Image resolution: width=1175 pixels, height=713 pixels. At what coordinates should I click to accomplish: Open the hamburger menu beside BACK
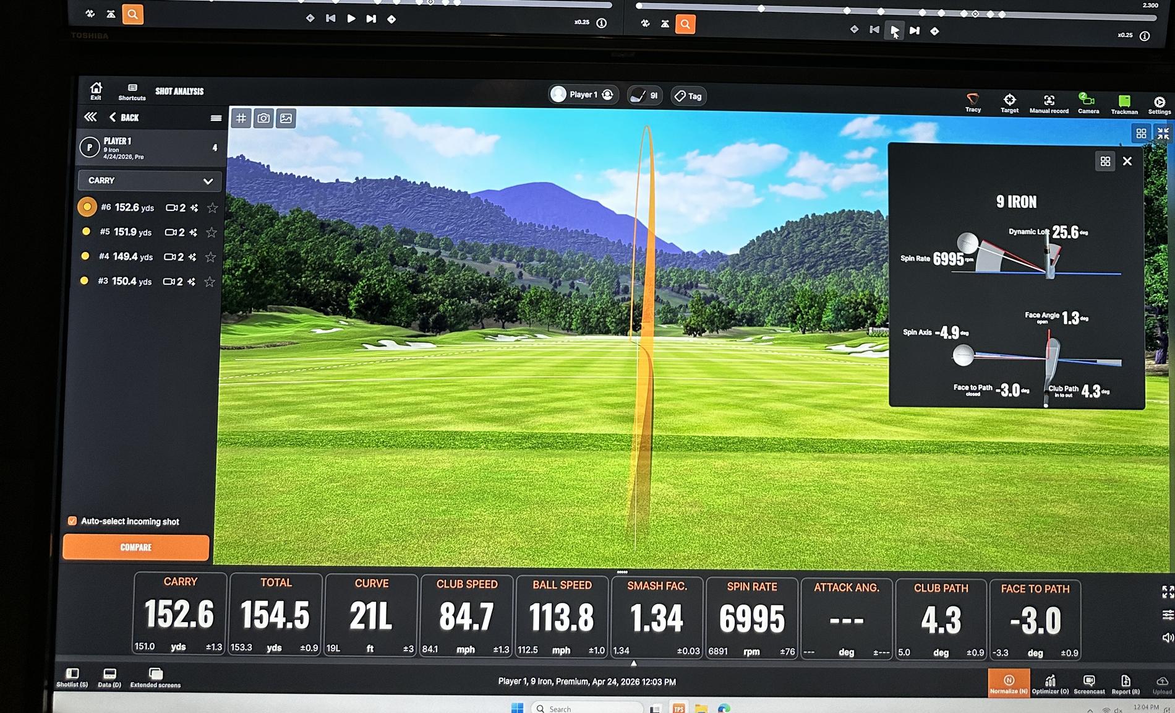tap(216, 118)
